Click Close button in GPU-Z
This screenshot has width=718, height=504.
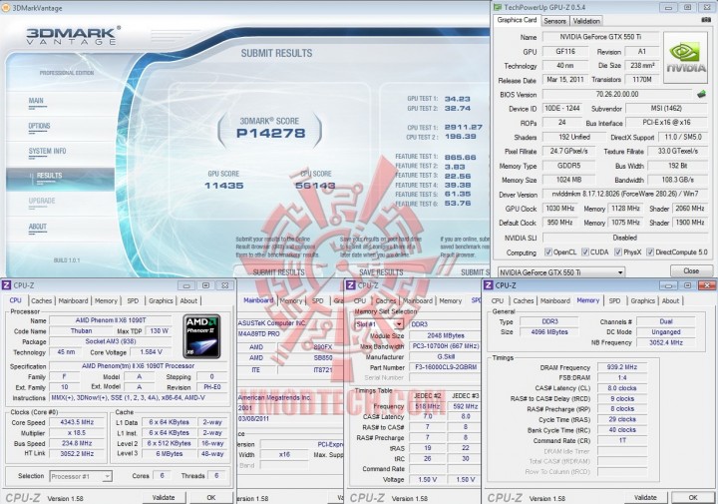[691, 270]
